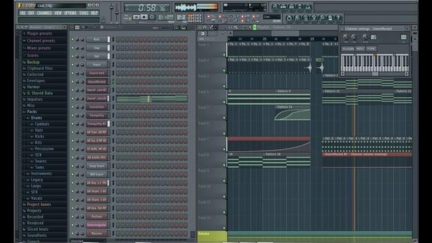Click the Kick channel button
This screenshot has height=243, width=432.
[x=97, y=40]
